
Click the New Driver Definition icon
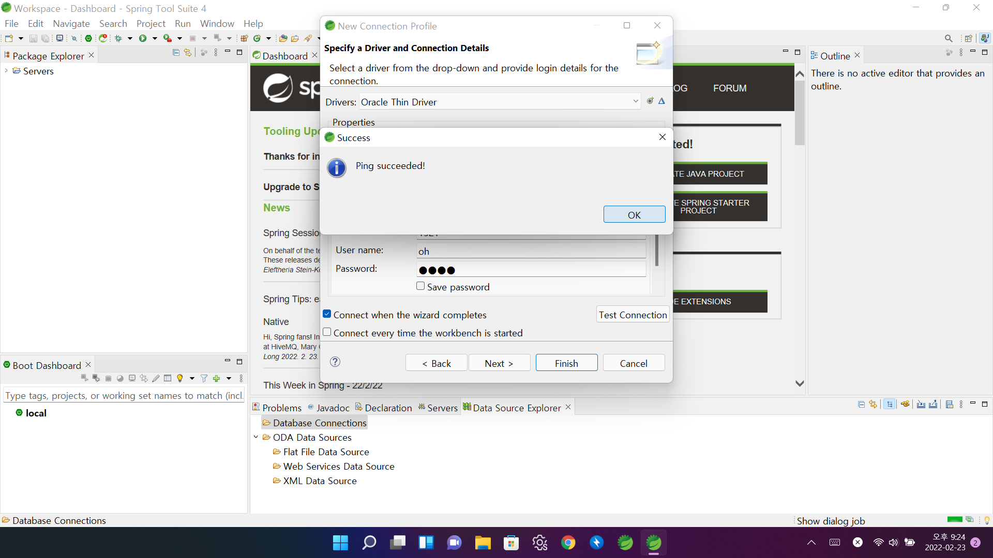[x=650, y=101]
